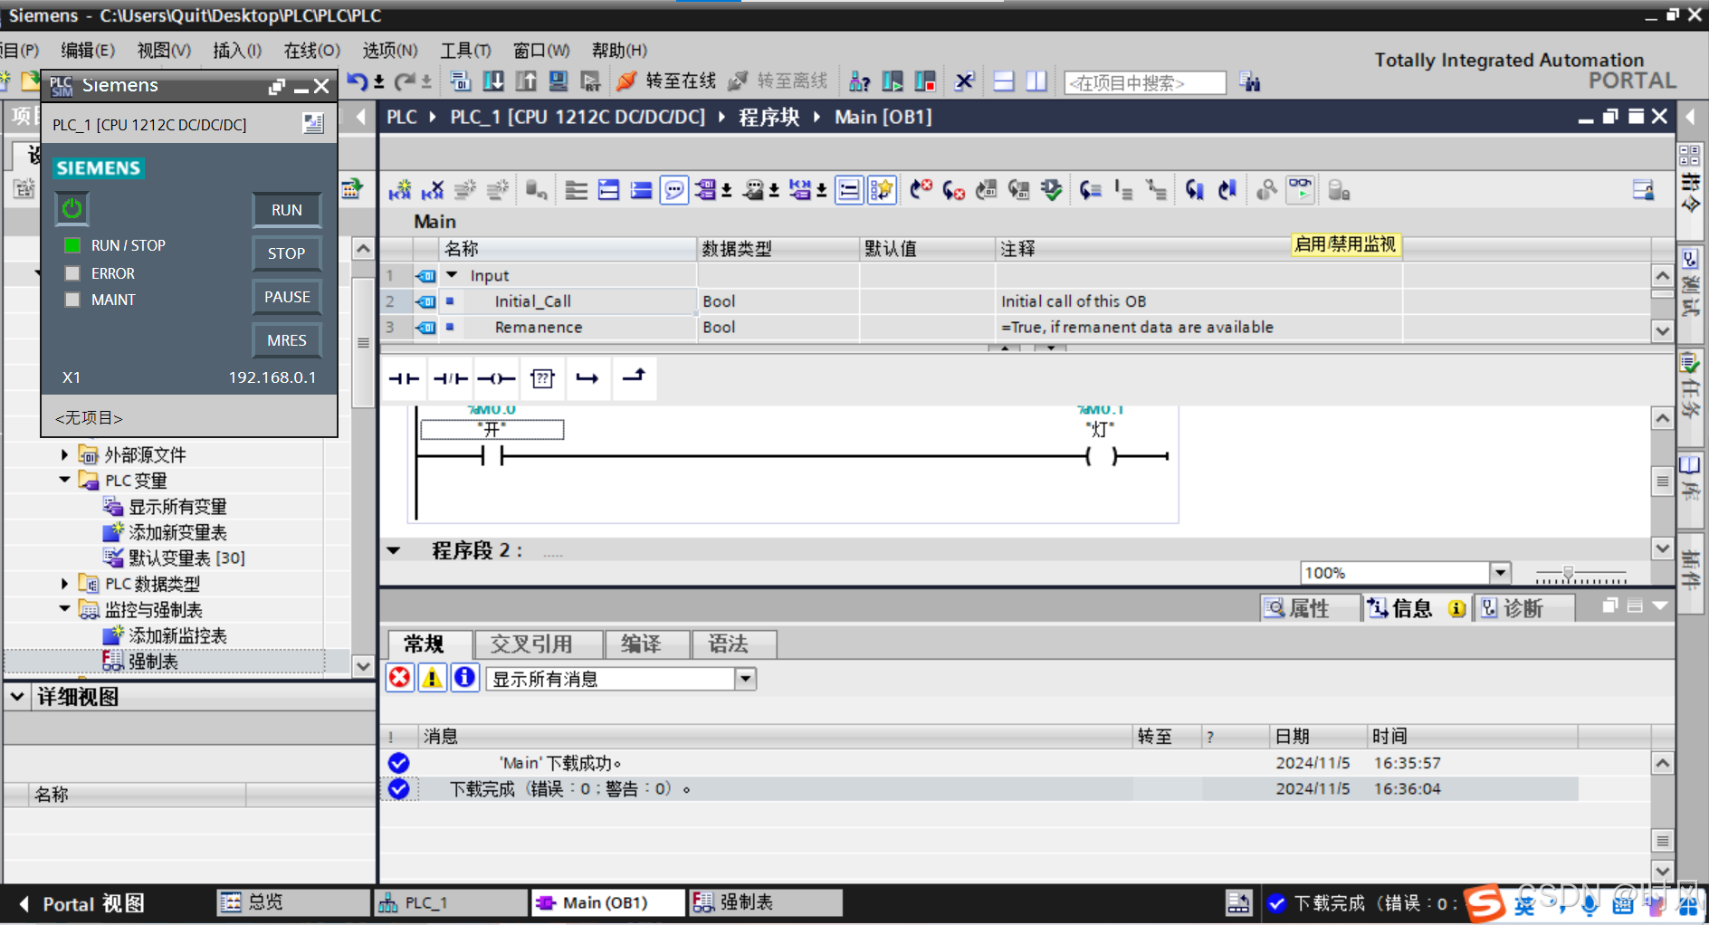The image size is (1709, 925).
Task: Click the undo arrow in toolbar
Action: point(358,81)
